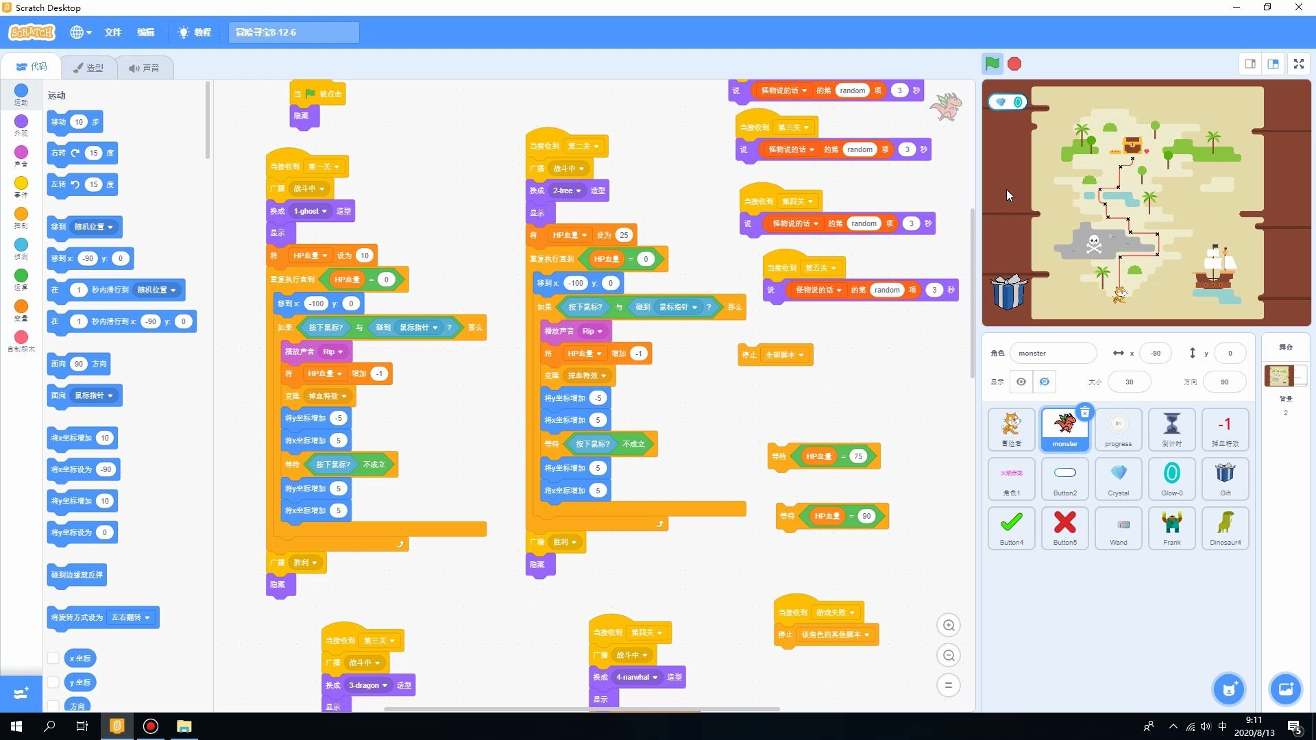Viewport: 1316px width, 740px height.
Task: Delete the monster sprite with trash icon
Action: [x=1084, y=412]
